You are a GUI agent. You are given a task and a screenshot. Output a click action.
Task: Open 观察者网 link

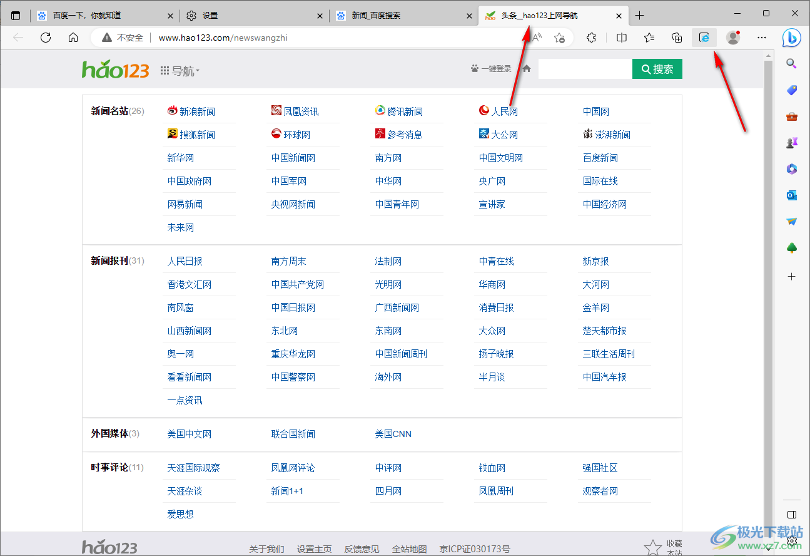(600, 491)
